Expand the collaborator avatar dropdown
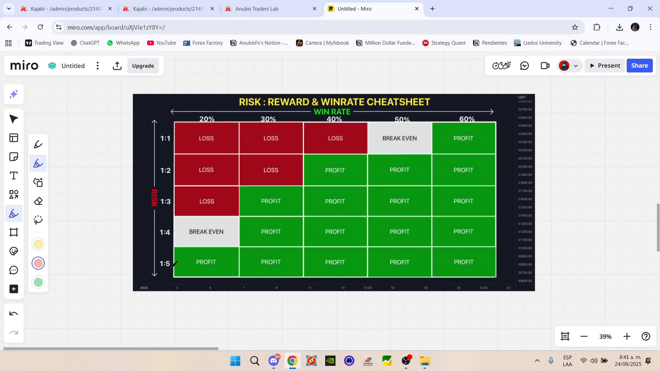 click(x=576, y=66)
